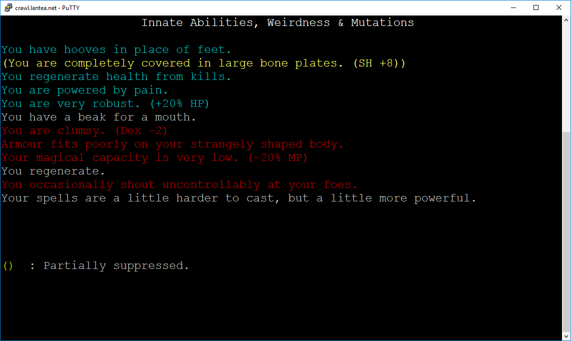Click the "You have hooves in place of feet" line
The image size is (571, 341).
pos(116,49)
